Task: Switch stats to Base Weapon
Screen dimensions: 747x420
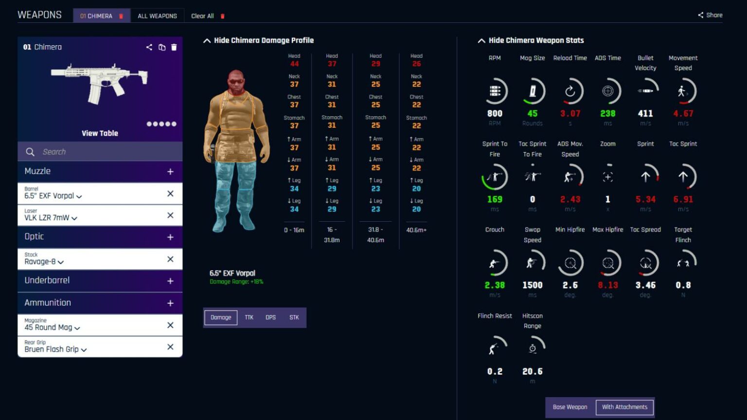Action: pos(570,407)
